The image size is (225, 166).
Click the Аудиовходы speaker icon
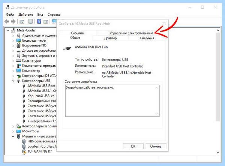point(18,35)
